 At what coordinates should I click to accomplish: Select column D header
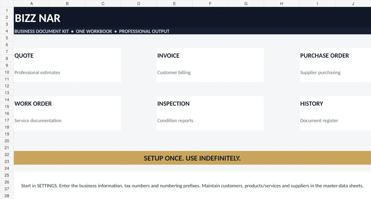[x=139, y=3]
